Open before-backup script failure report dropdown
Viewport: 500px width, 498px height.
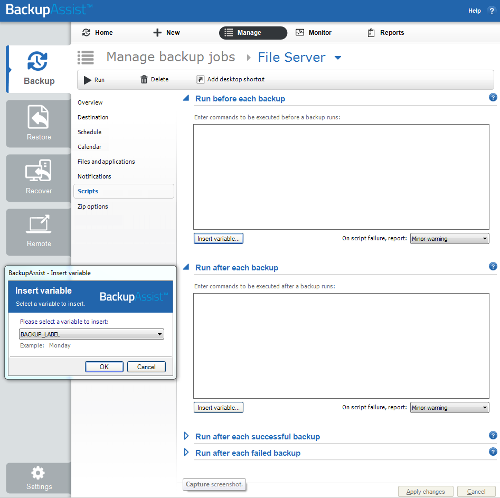[x=449, y=239]
